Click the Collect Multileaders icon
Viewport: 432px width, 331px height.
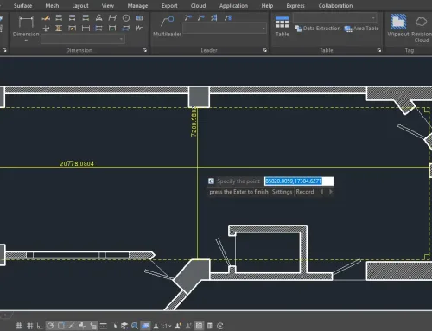[227, 18]
